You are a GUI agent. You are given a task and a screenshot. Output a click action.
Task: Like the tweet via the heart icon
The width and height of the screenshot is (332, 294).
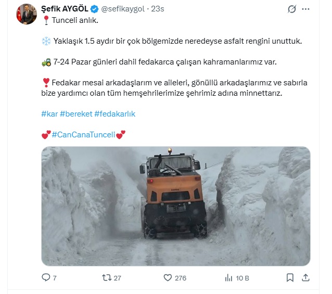168,277
